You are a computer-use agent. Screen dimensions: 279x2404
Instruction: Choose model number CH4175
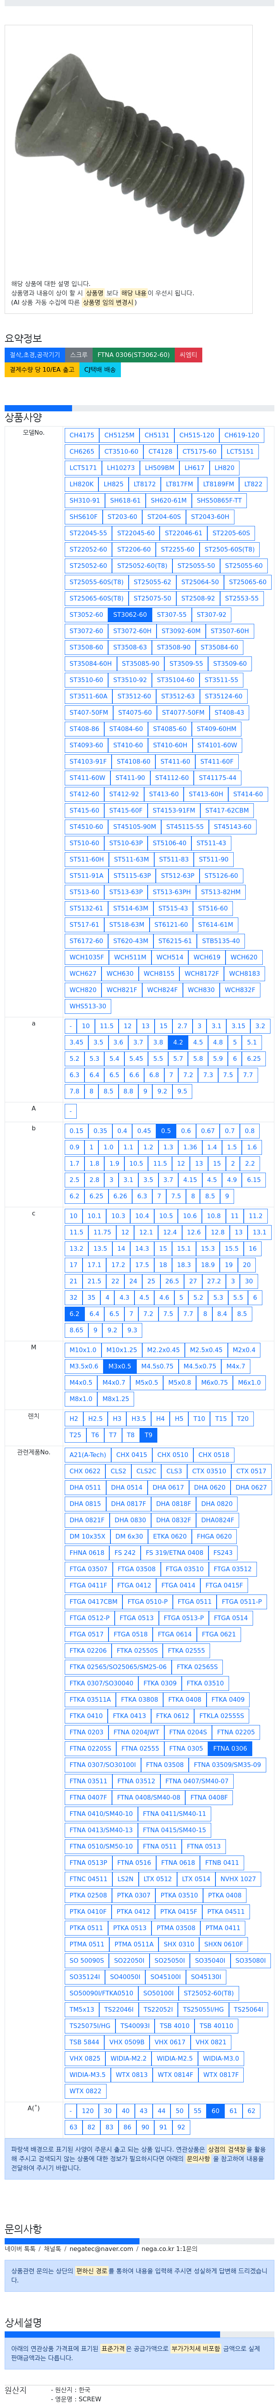(x=82, y=435)
